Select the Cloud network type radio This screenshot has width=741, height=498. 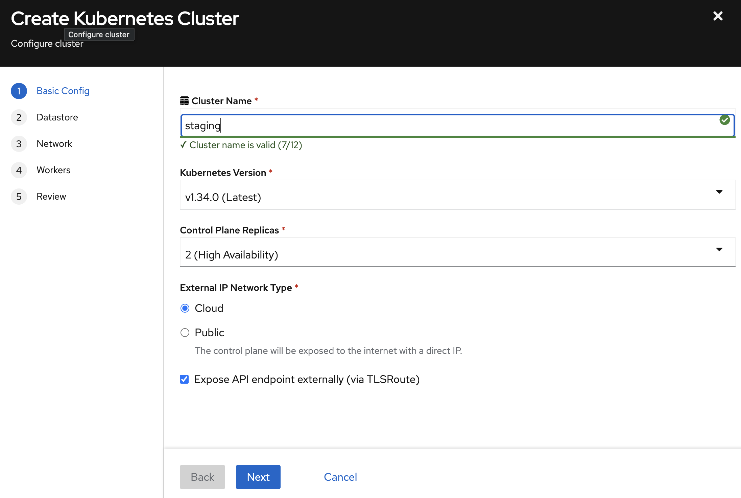[185, 308]
